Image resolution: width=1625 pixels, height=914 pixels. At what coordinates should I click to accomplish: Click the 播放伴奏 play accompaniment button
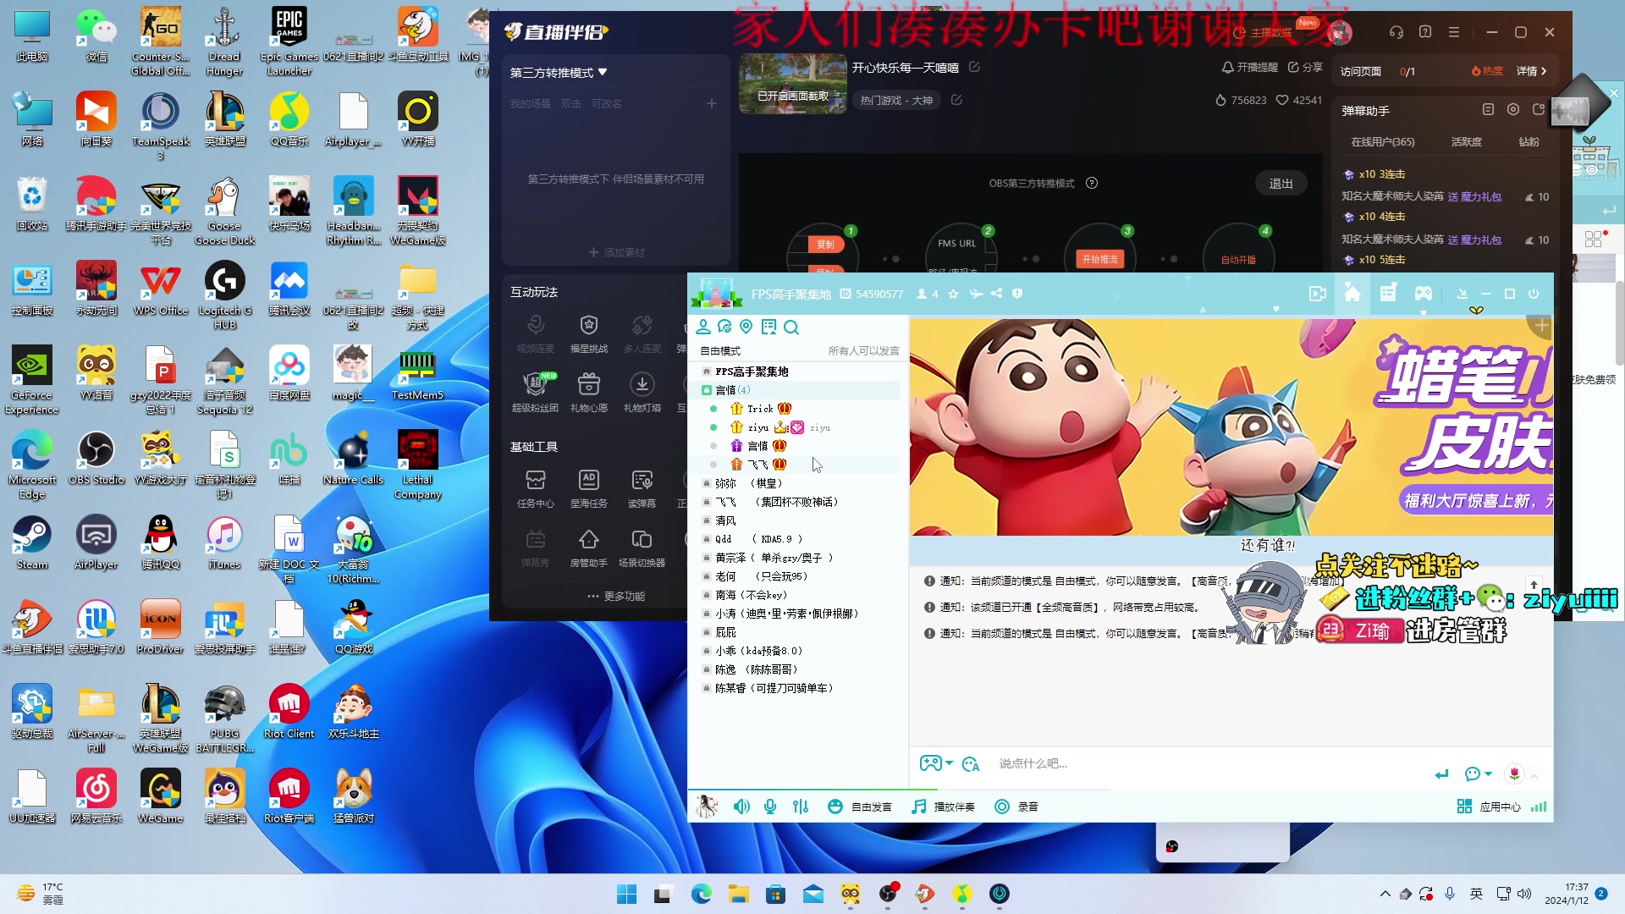(943, 807)
